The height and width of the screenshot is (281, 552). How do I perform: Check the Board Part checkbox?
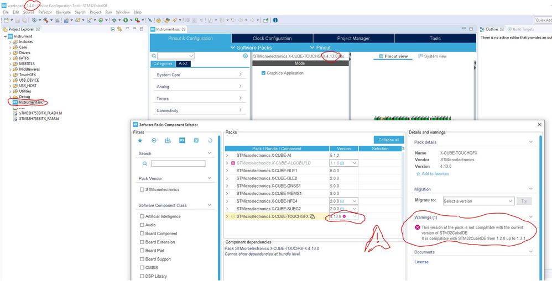click(142, 251)
